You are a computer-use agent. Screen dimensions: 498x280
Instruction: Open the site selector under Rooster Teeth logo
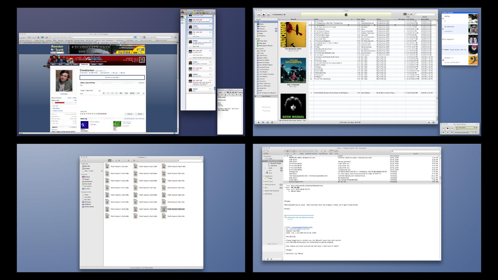(x=57, y=53)
